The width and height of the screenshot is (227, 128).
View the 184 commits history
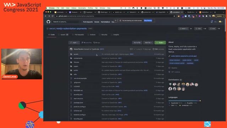pos(159,49)
